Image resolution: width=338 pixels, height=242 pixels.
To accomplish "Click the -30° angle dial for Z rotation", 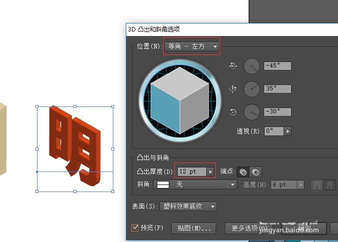I will 252,112.
